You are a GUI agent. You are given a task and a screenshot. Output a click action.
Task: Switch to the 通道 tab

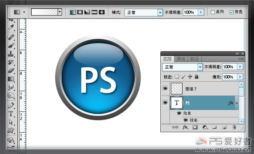click(x=181, y=59)
